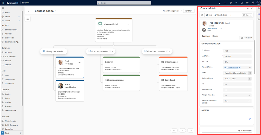Click Get Directions
This screenshot has width=261, height=135.
pos(245,131)
